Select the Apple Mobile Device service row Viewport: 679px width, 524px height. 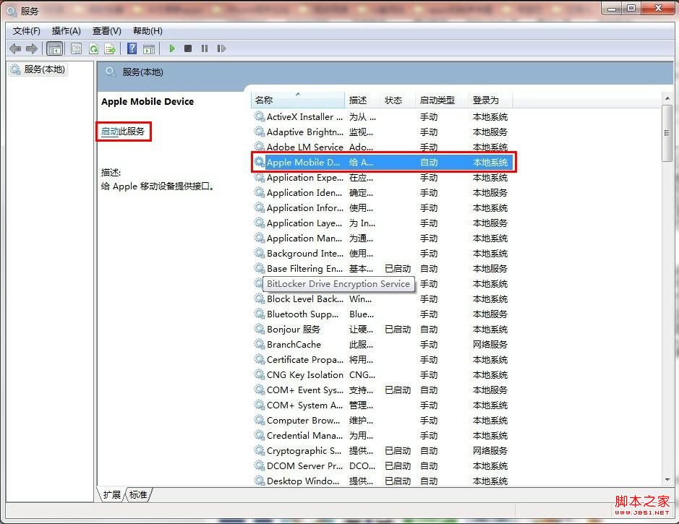382,163
